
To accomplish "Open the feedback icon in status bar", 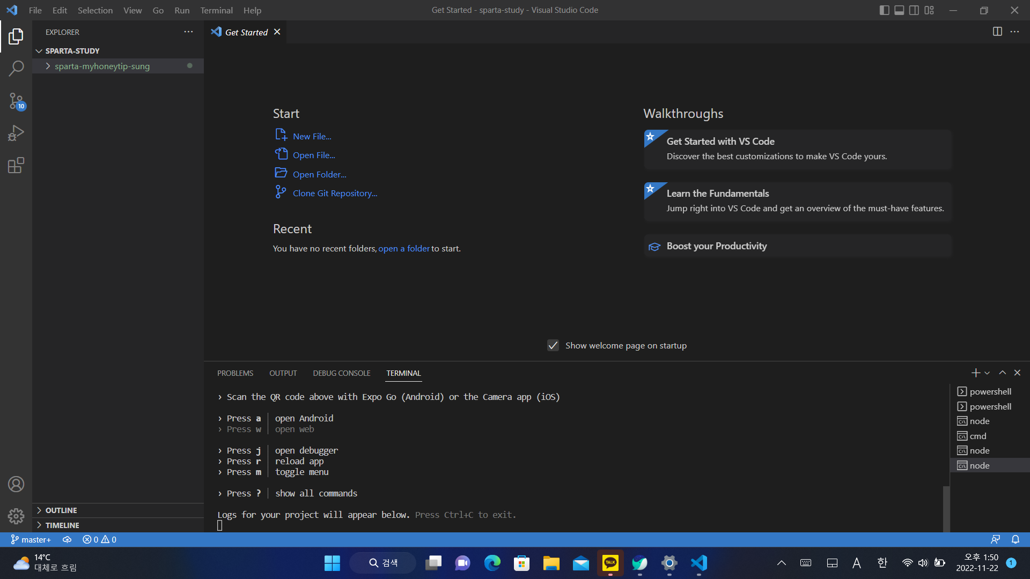I will (995, 539).
